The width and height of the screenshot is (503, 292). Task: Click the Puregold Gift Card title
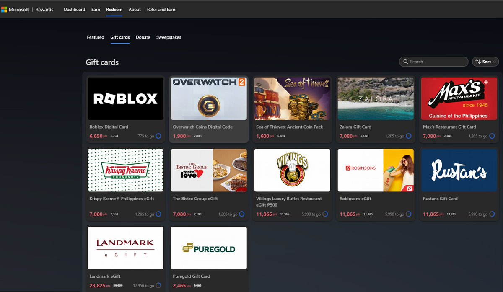[192, 276]
